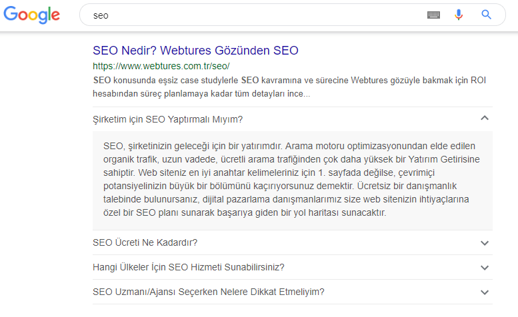This screenshot has width=518, height=317.
Task: Collapse 'Şirketim için SEO Yaptırmalı Mıyım?' chevron
Action: point(484,118)
